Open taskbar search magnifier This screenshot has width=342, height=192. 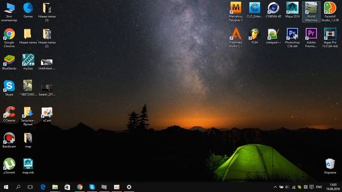18,187
